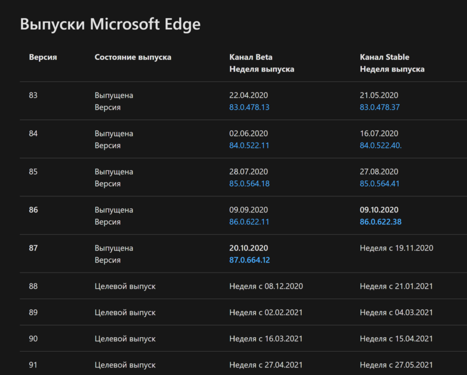
Task: Select "Целевой выпуск" in the version 91 row
Action: pyautogui.click(x=125, y=365)
